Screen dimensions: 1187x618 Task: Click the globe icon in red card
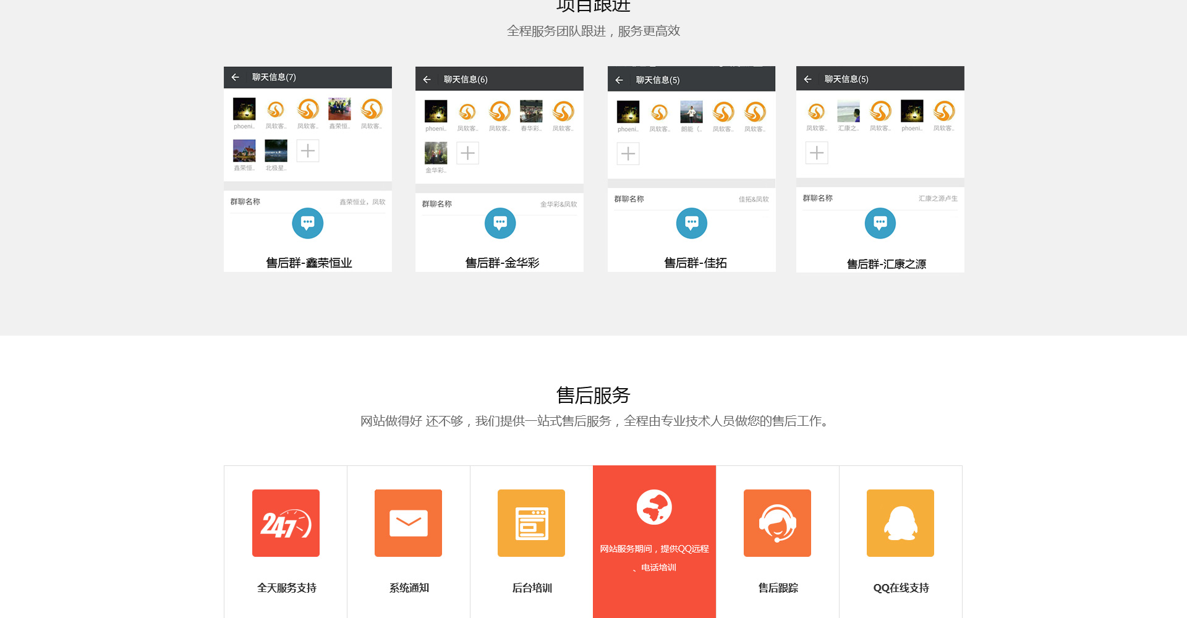coord(654,507)
